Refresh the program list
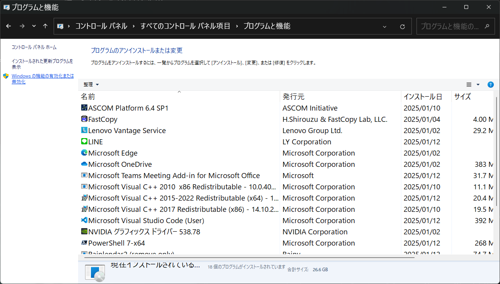The height and width of the screenshot is (284, 500). coord(402,26)
